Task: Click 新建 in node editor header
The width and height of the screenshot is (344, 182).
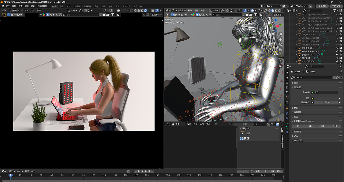Action: click(x=245, y=124)
